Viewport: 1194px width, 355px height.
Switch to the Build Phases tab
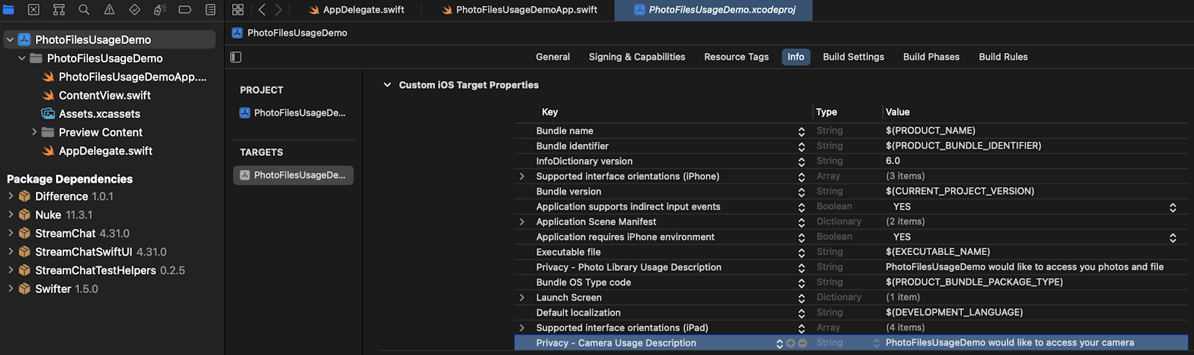click(931, 57)
